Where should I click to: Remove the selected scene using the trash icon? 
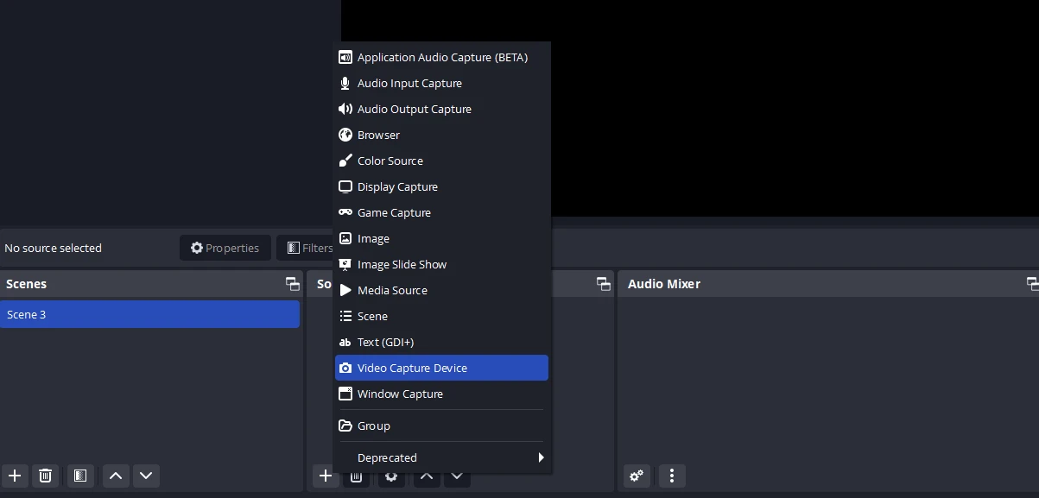pos(46,476)
